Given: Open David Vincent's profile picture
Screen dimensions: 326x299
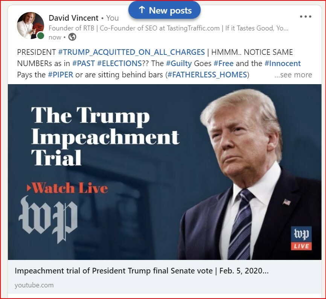Looking at the screenshot, I should click(x=30, y=25).
